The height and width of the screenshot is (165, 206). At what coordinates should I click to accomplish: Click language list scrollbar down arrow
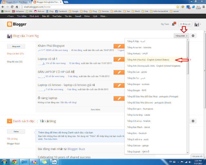[188, 153]
